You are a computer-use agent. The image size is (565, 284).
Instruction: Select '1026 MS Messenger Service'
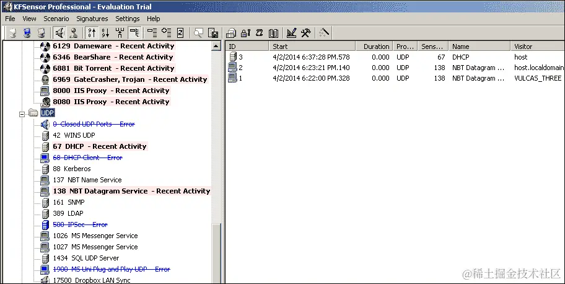[x=95, y=236]
